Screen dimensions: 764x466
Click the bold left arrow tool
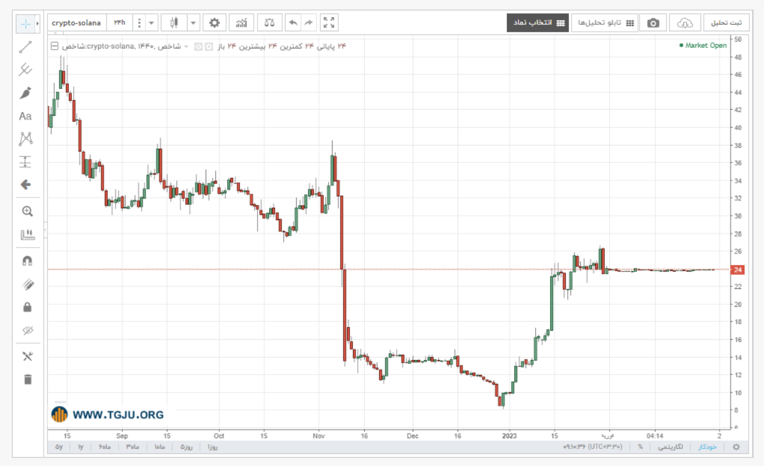[26, 185]
